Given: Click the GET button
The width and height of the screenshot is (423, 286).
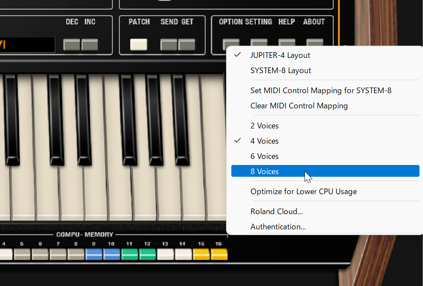Looking at the screenshot, I should (x=186, y=44).
